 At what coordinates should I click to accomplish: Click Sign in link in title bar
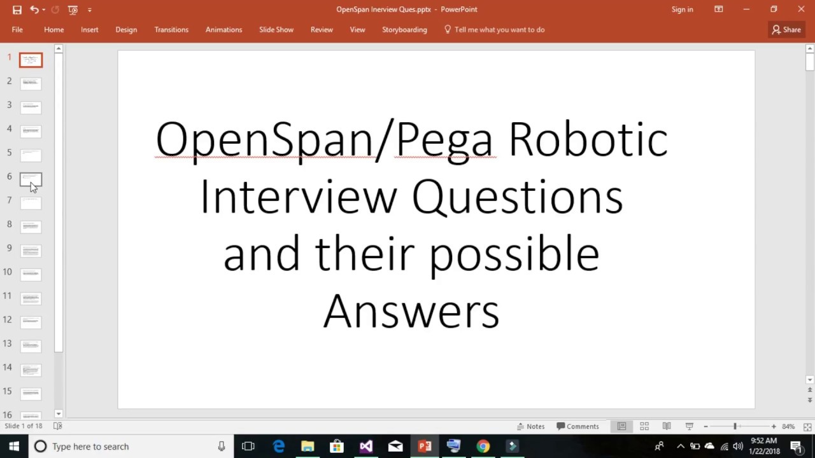point(682,10)
